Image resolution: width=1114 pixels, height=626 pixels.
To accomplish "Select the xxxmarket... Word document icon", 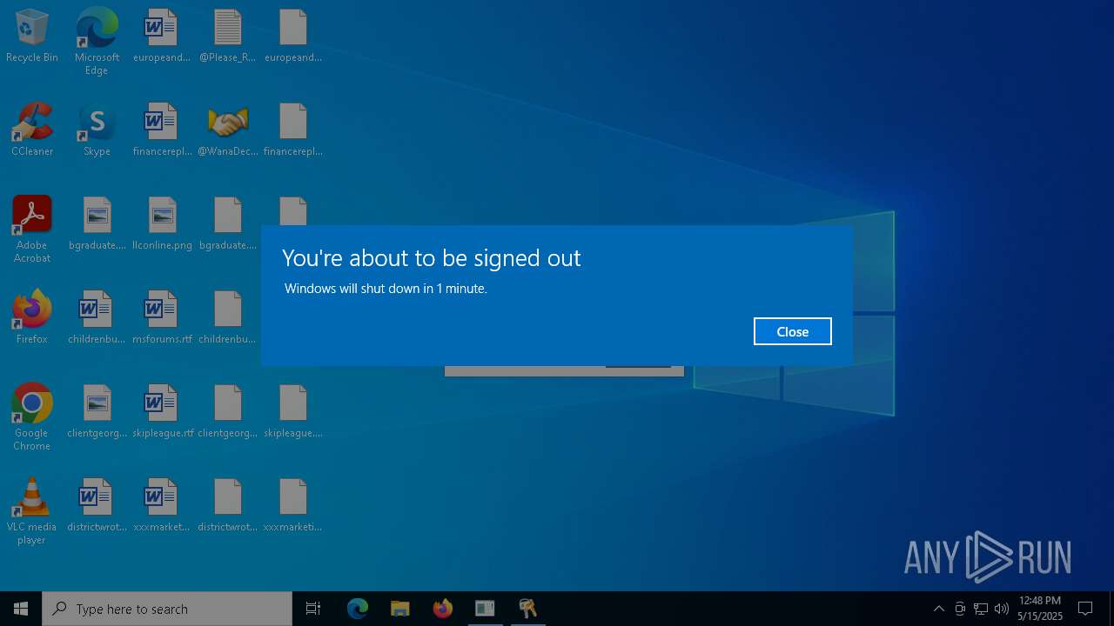I will pos(162,505).
